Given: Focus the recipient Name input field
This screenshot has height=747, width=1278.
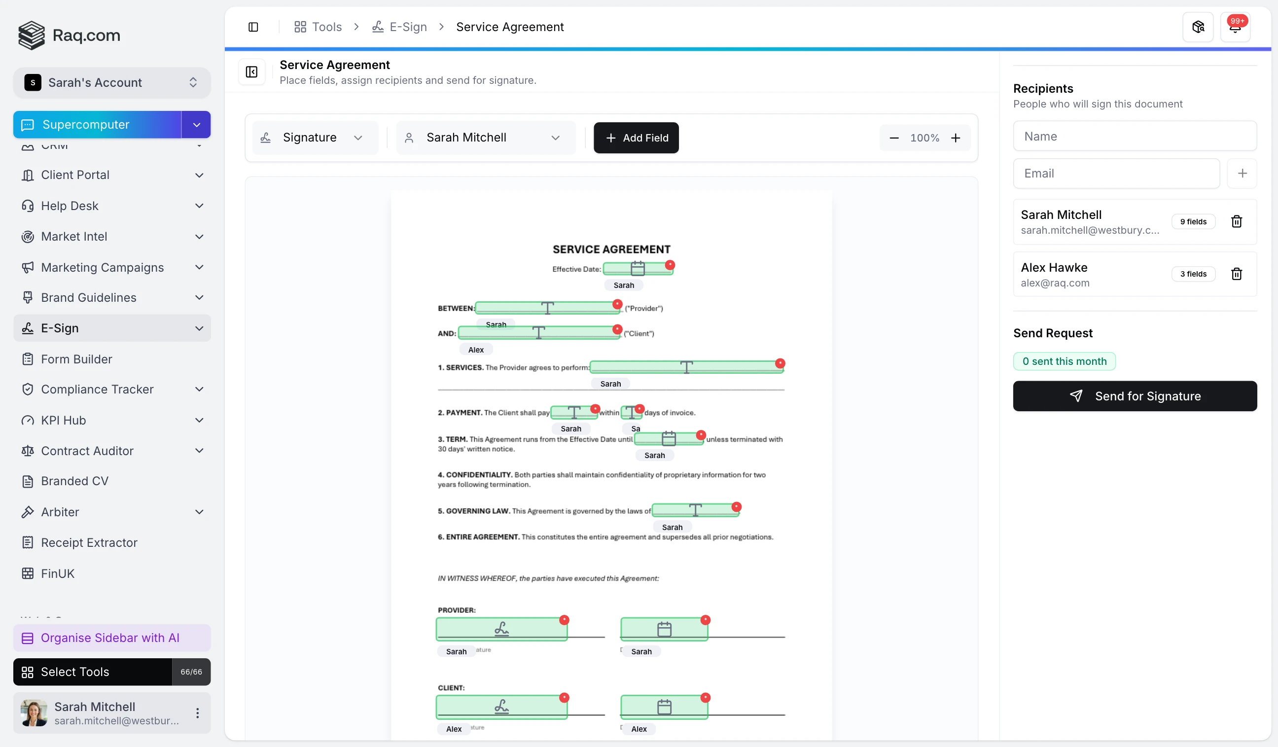Looking at the screenshot, I should (x=1135, y=137).
